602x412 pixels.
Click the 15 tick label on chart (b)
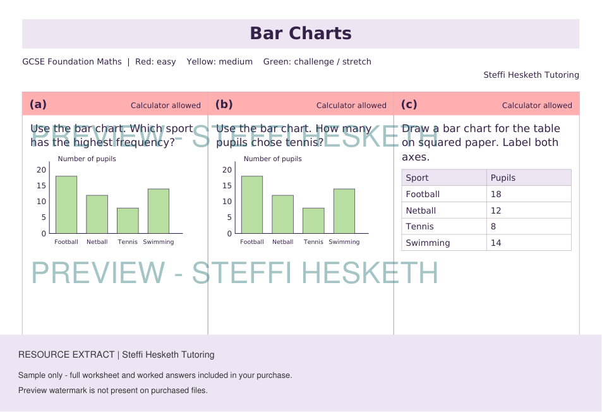227,186
